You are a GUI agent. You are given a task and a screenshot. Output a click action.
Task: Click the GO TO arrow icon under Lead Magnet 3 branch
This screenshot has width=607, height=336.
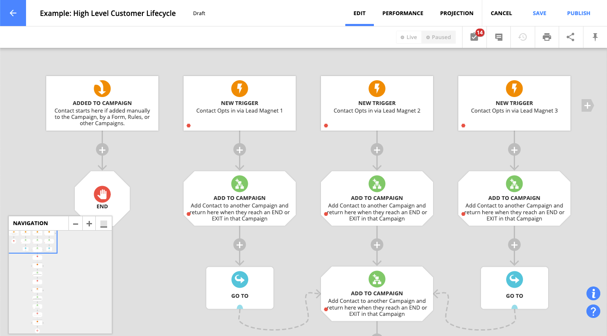tap(514, 279)
